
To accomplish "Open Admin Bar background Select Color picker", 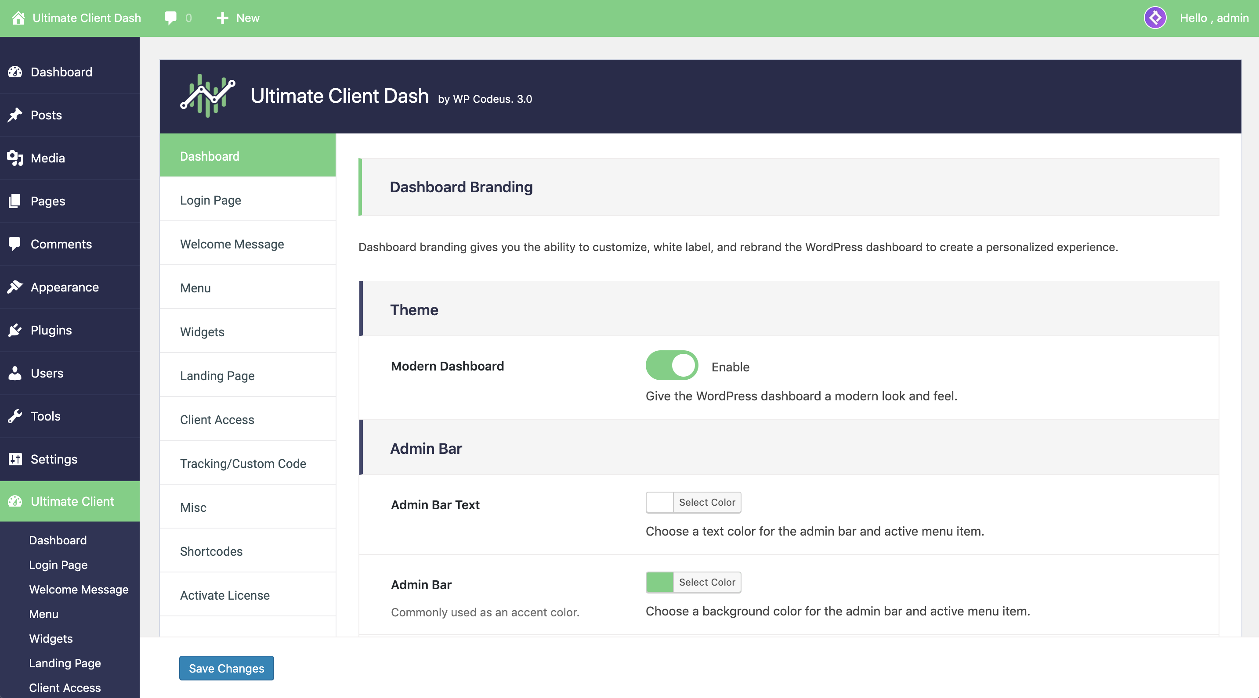I will [706, 582].
